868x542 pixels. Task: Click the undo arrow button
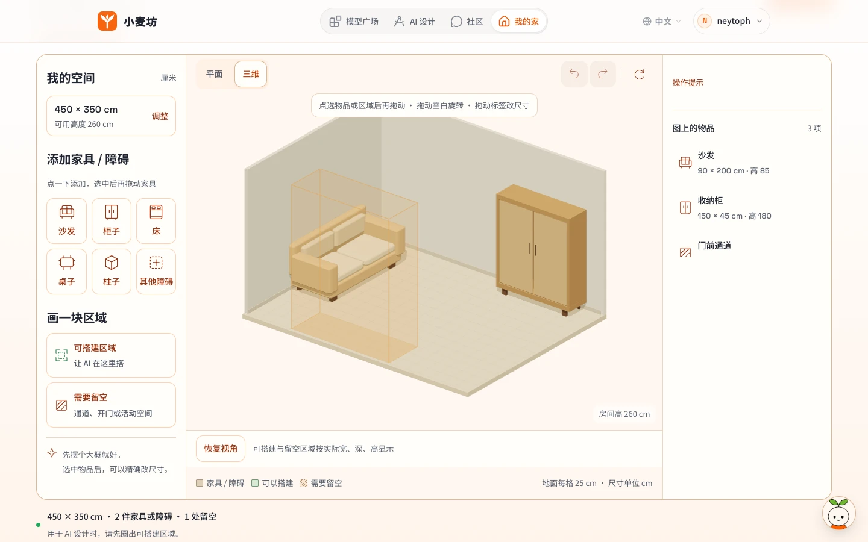pyautogui.click(x=574, y=74)
